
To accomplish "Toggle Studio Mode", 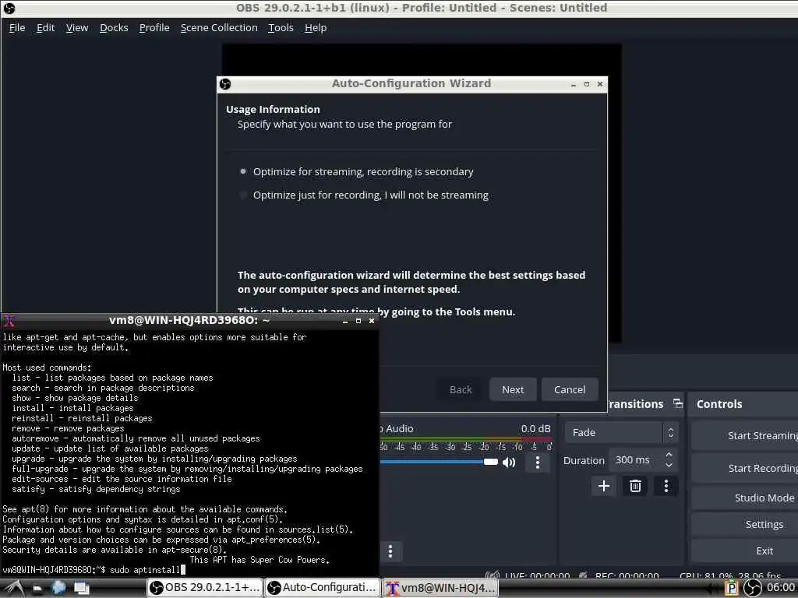I will pyautogui.click(x=744, y=498).
